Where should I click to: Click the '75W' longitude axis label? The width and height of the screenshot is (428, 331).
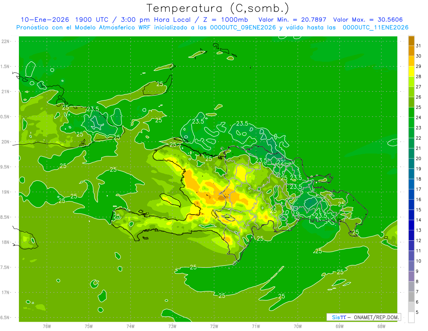pyautogui.click(x=88, y=326)
